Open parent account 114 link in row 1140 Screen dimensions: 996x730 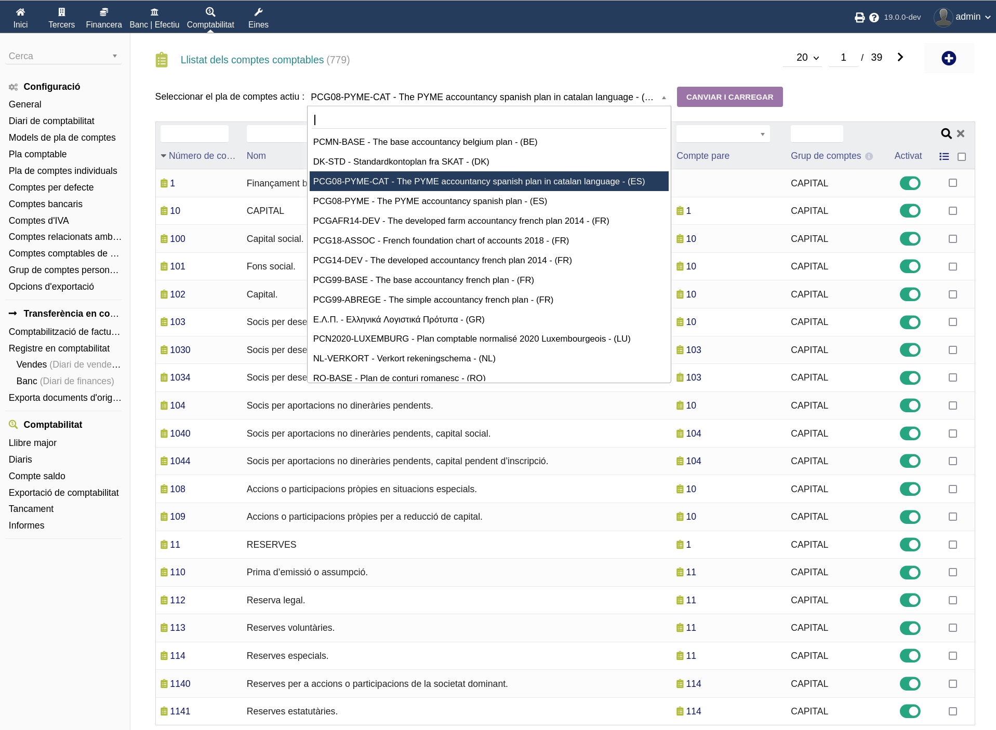click(x=693, y=684)
